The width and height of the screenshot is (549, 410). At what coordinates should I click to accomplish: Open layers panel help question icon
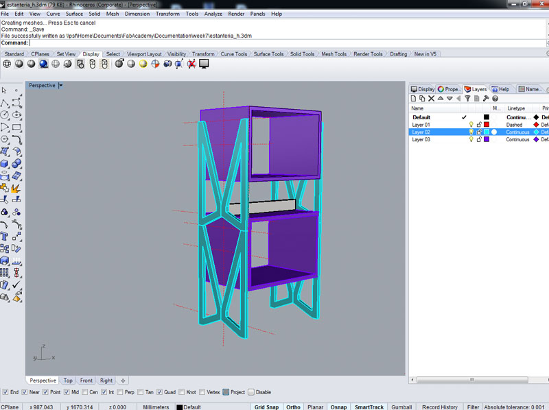click(495, 99)
